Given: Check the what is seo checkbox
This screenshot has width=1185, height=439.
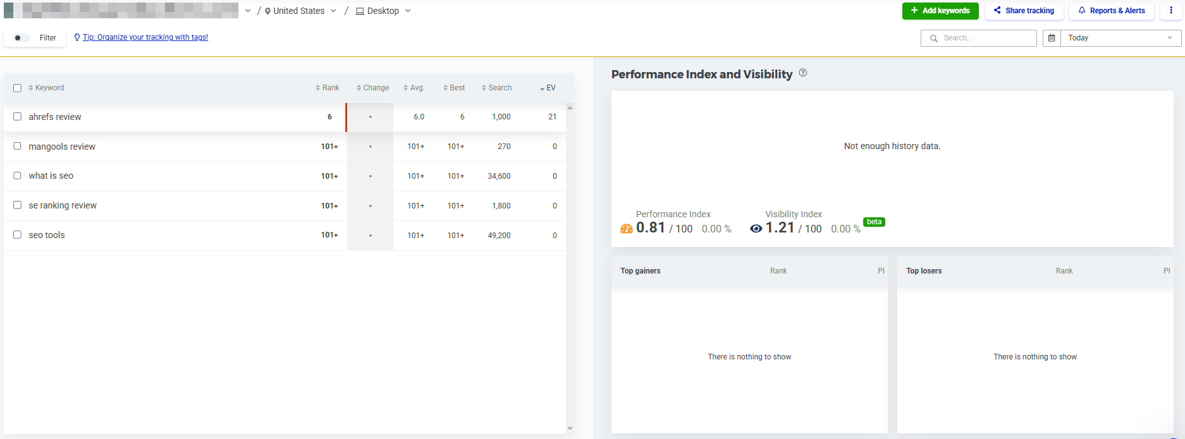Looking at the screenshot, I should pyautogui.click(x=17, y=176).
